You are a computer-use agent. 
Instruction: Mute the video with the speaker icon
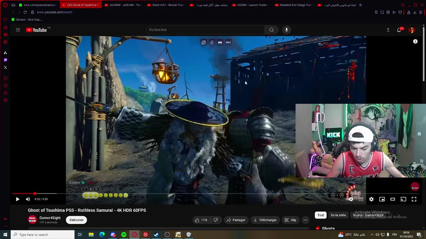point(28,199)
